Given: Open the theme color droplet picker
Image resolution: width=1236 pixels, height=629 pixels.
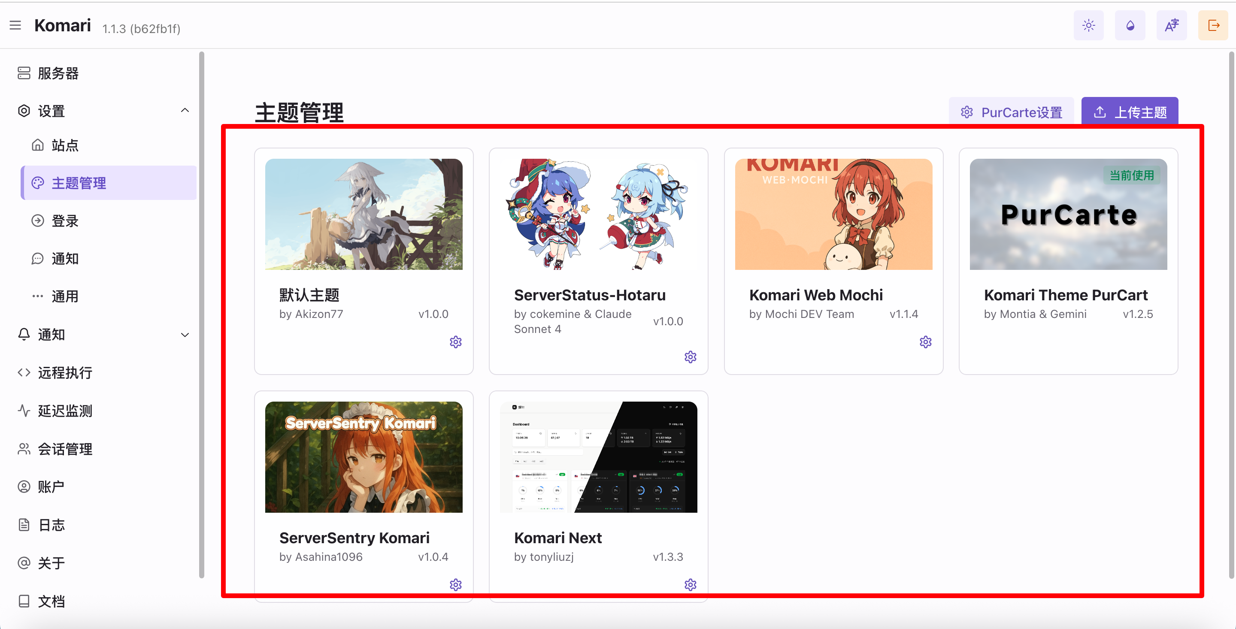Looking at the screenshot, I should tap(1130, 25).
